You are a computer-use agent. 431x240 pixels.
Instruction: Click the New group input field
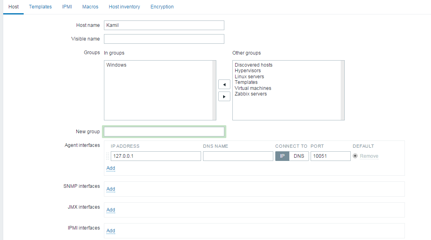coord(164,131)
